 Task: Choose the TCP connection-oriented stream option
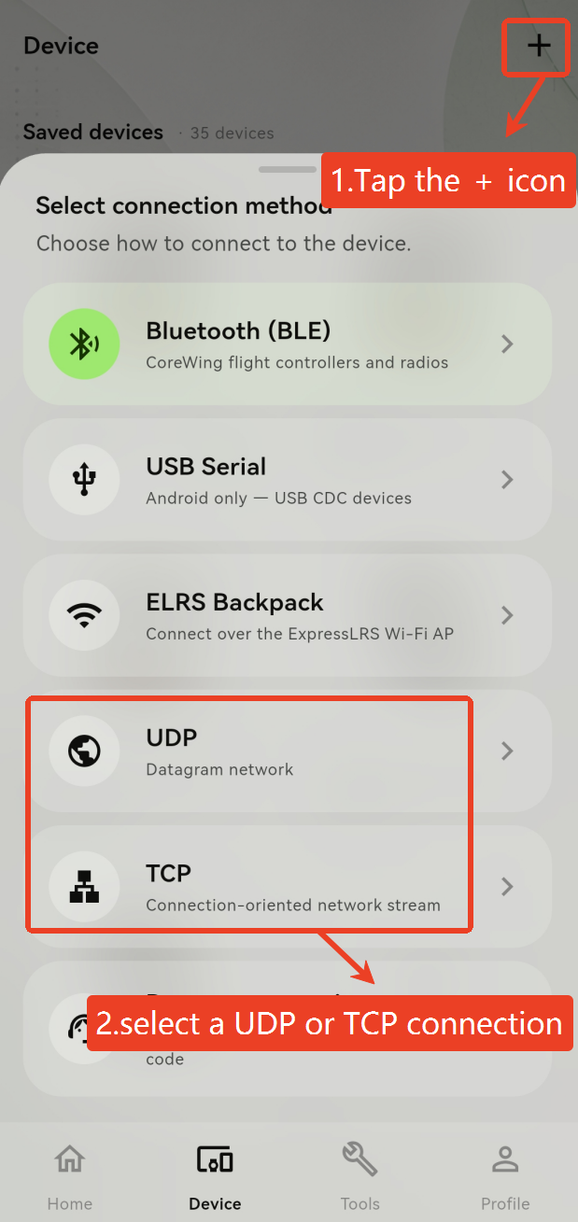(288, 886)
